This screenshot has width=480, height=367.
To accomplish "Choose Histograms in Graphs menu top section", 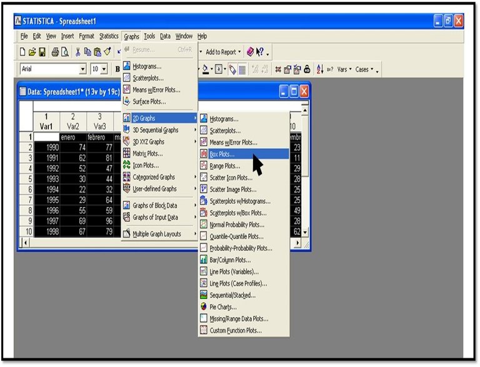I will [159, 66].
